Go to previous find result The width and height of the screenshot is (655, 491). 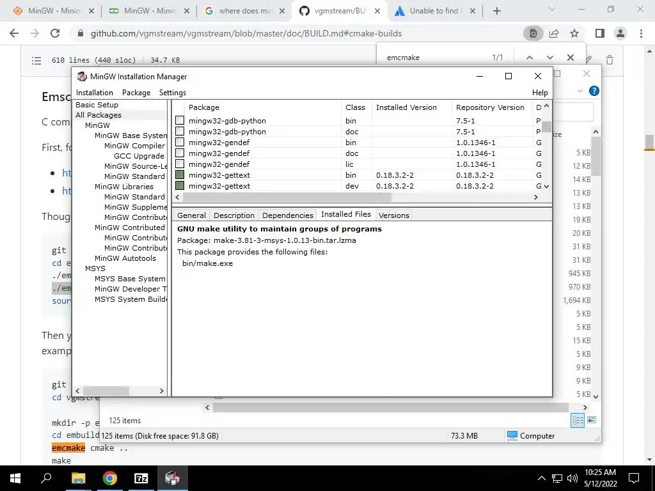pyautogui.click(x=529, y=58)
